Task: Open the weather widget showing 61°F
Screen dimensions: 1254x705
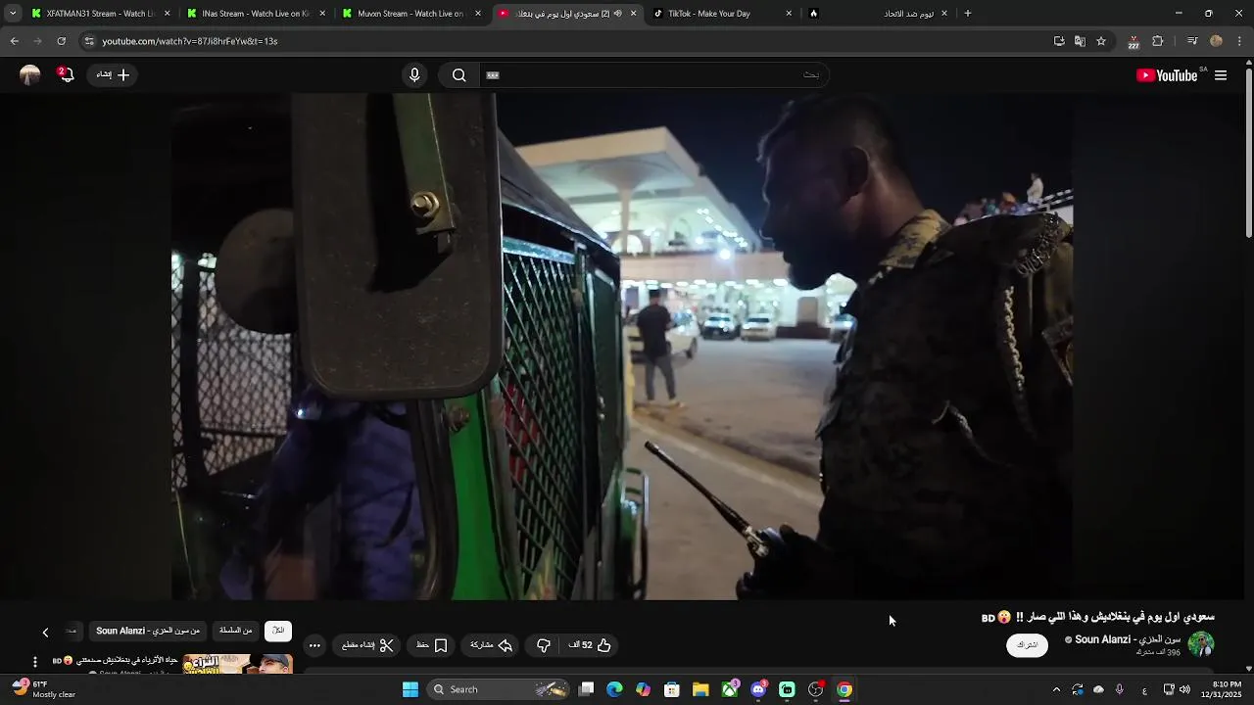Action: [43, 689]
